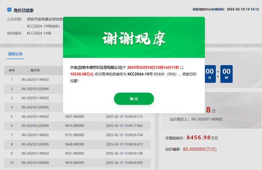Click the bold KCC2024-19号 in the dialog

140,74
